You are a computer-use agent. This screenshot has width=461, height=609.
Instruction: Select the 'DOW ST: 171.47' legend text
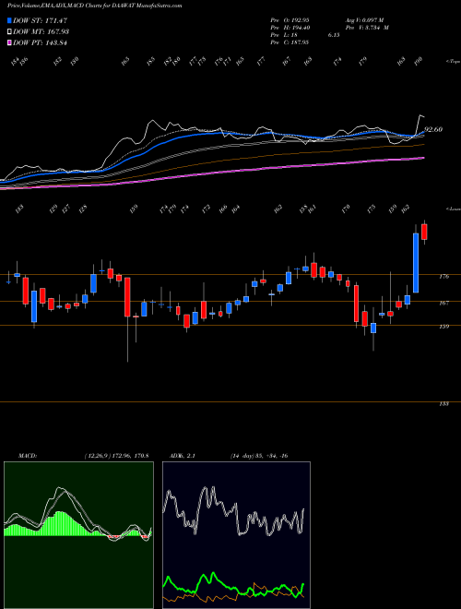(x=40, y=20)
